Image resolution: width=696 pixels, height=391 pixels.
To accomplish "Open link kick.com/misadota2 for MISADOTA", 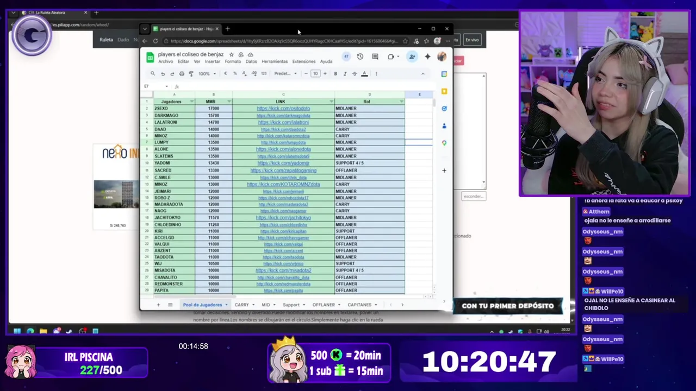I will 283,270.
